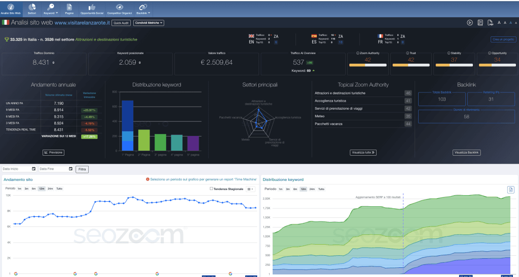Viewport: 519px width, 277px height.
Task: Select the blue highlighted font size A icon
Action: 510,23
